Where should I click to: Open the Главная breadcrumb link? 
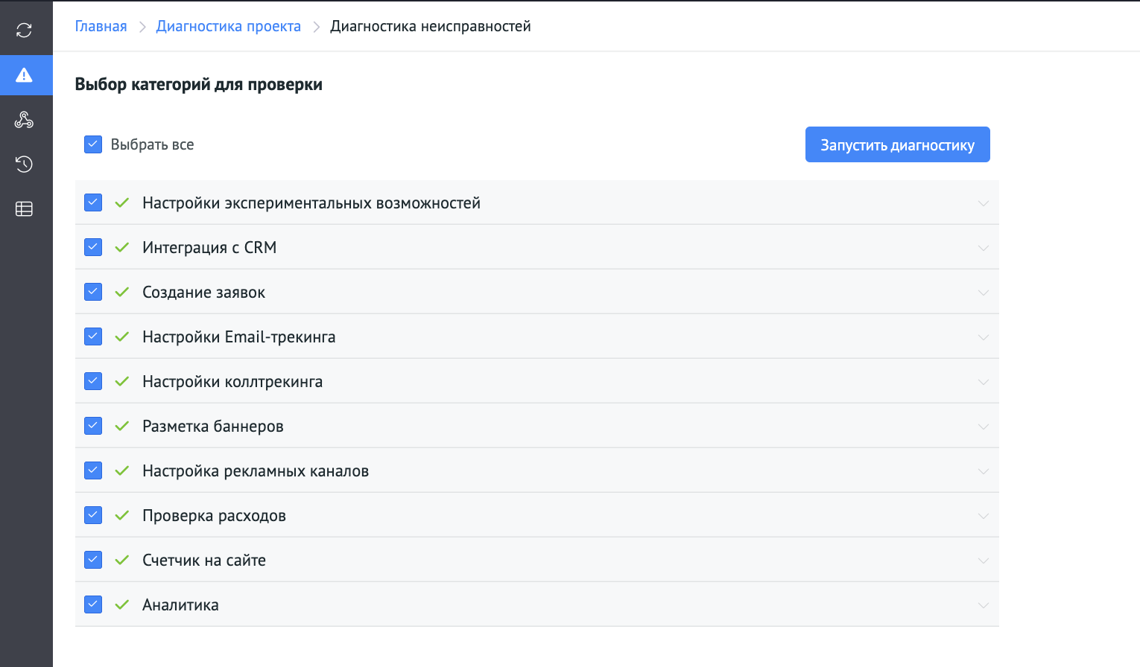point(101,25)
